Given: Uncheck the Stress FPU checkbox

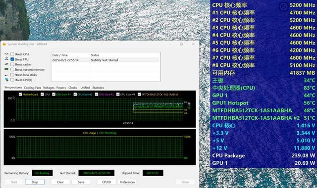Looking at the screenshot, I should click(12, 59).
